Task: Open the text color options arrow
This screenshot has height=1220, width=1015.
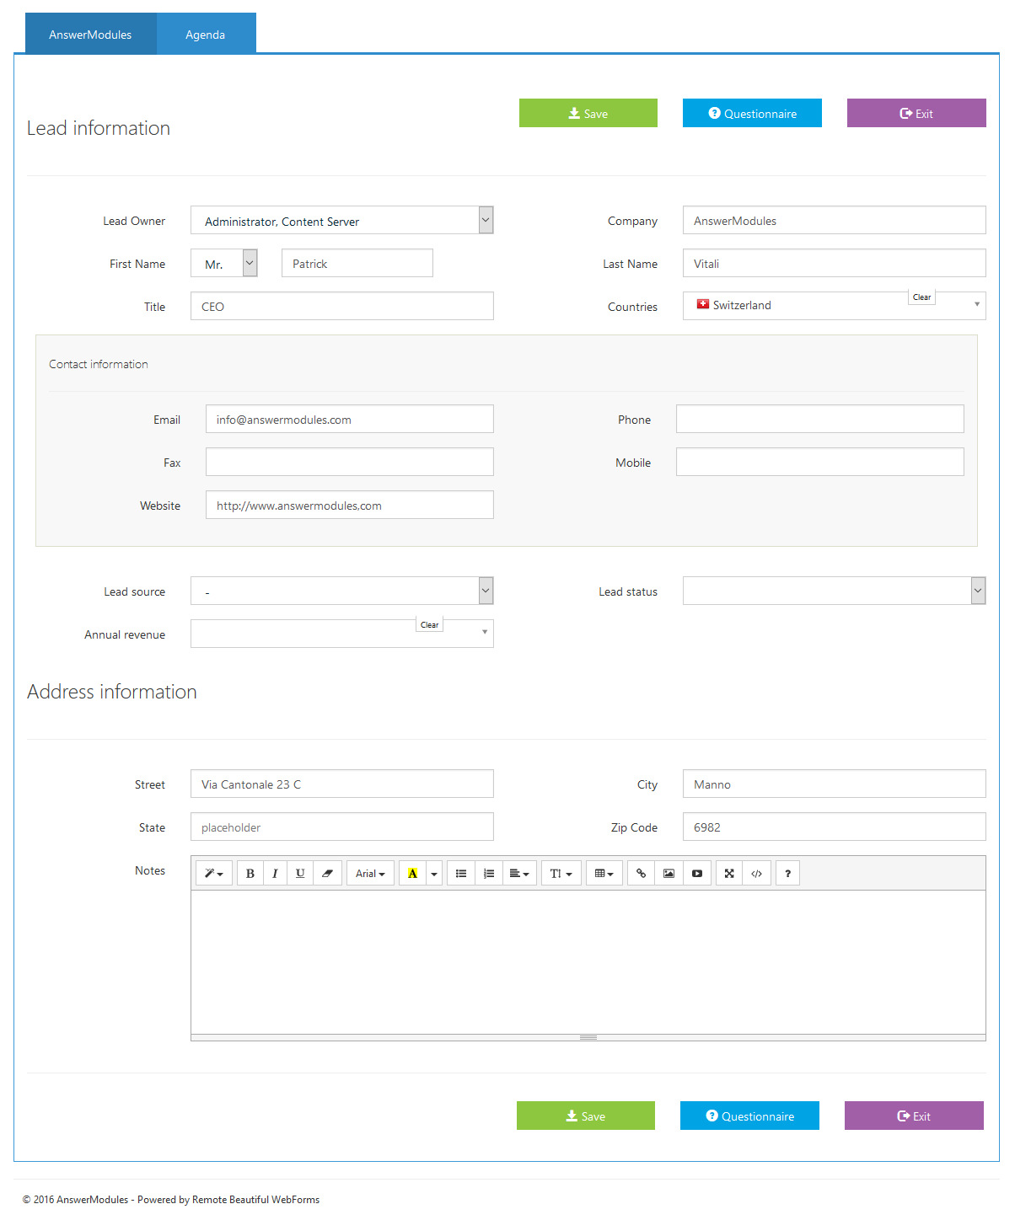Action: click(434, 874)
